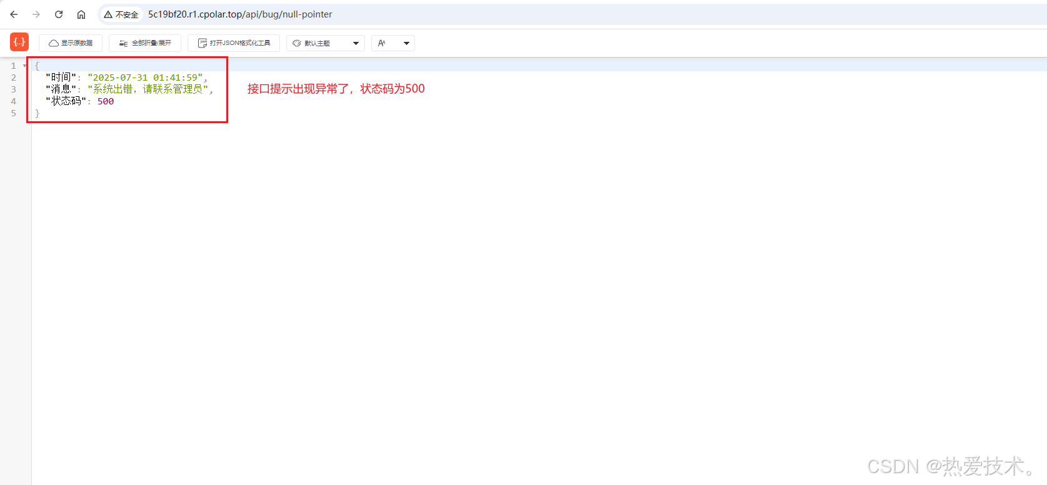This screenshot has height=485, width=1047.
Task: Go back to the previous page
Action: 14,14
